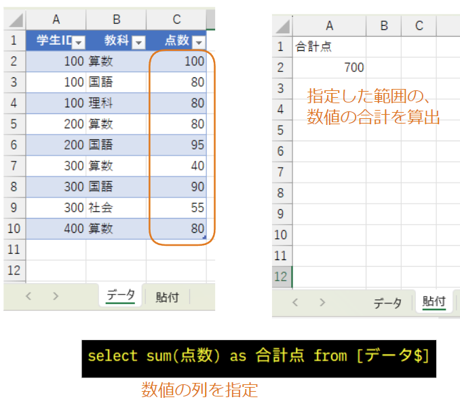Click the SQL query text box
Image resolution: width=460 pixels, height=406 pixels.
click(x=258, y=358)
